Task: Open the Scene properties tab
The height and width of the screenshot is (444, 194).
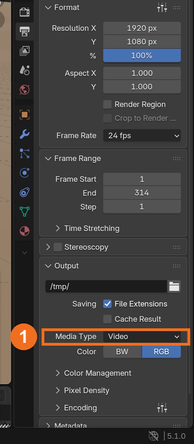Action: (25, 70)
